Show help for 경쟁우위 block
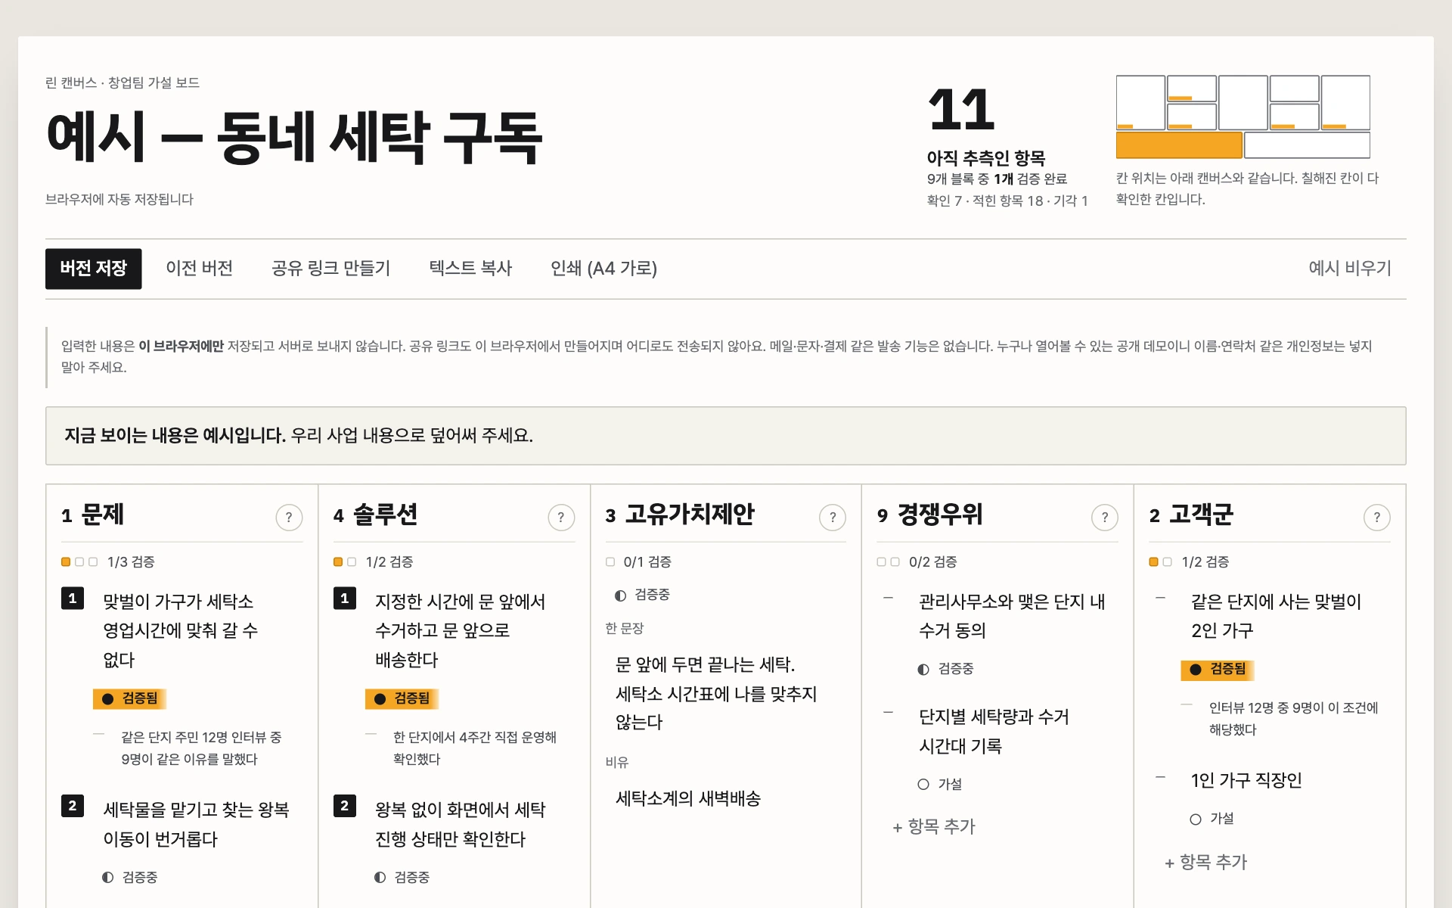The width and height of the screenshot is (1452, 908). click(1105, 518)
